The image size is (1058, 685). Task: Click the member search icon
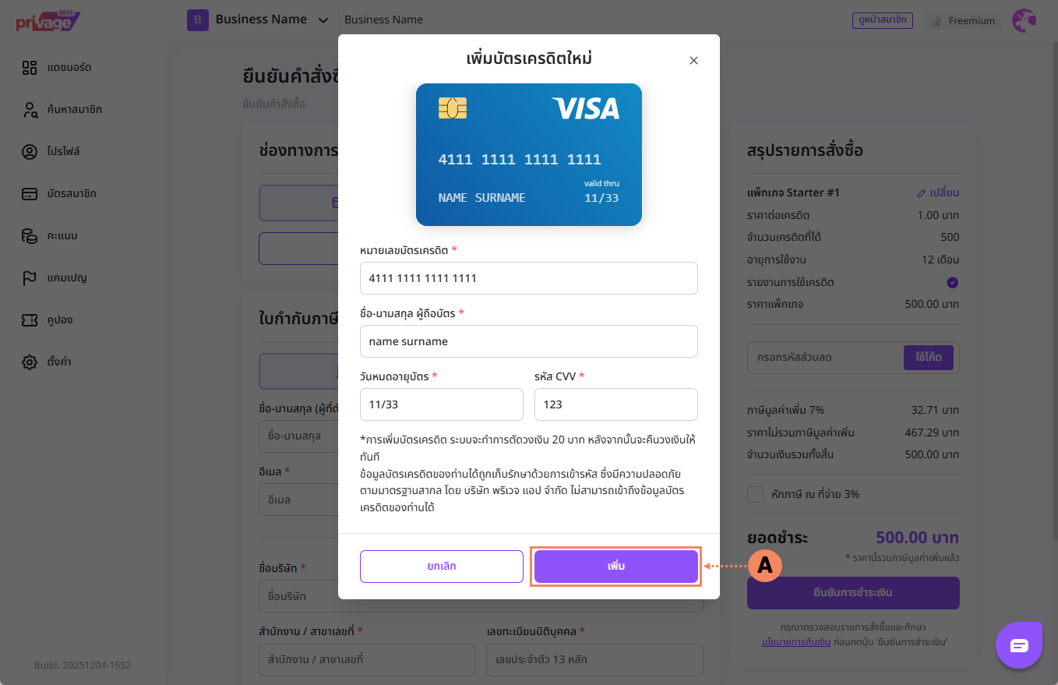tap(30, 110)
